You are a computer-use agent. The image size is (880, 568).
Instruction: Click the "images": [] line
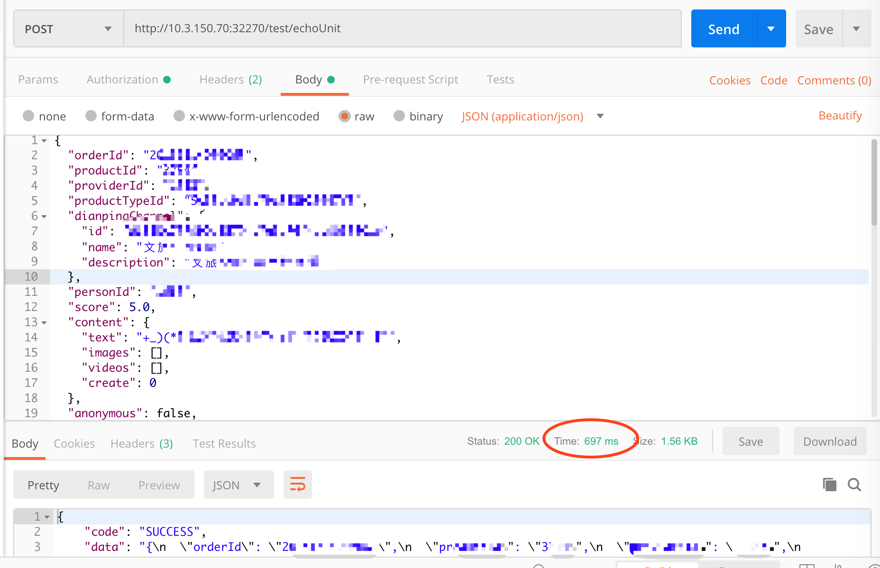point(125,352)
